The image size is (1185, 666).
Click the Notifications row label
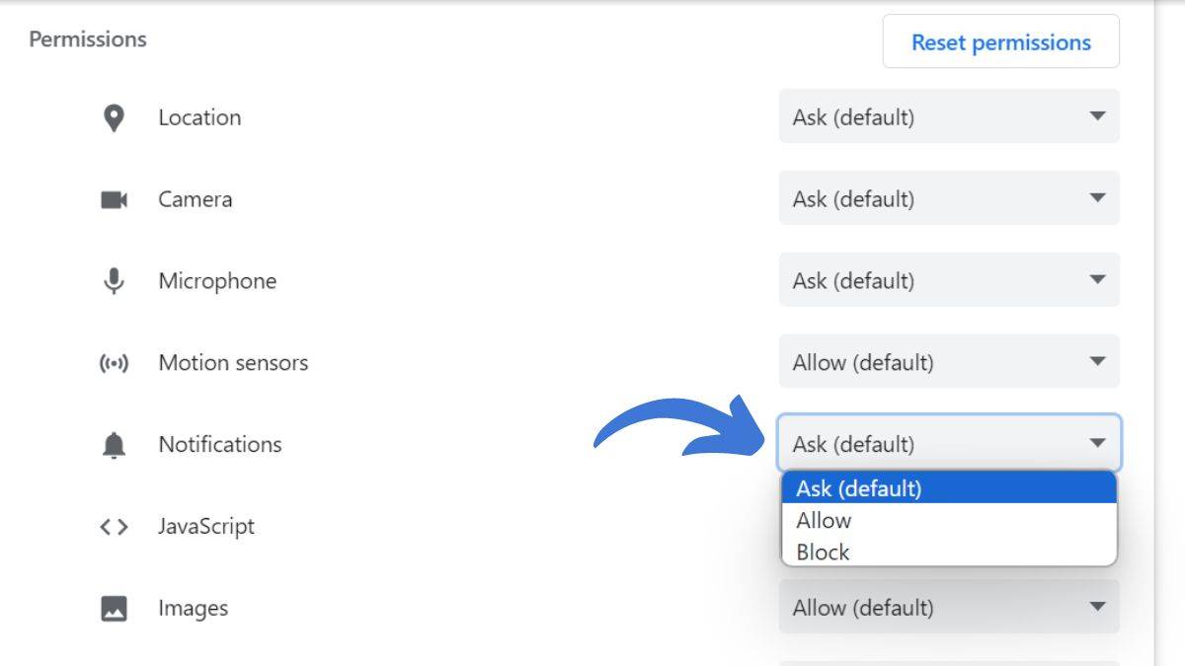220,445
